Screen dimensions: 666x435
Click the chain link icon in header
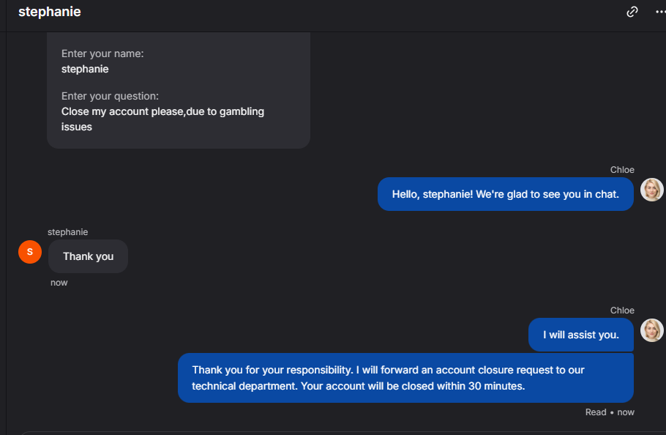(632, 12)
